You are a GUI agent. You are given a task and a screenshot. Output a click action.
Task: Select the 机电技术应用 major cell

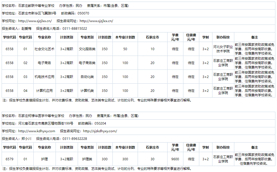pyautogui.click(x=44, y=77)
